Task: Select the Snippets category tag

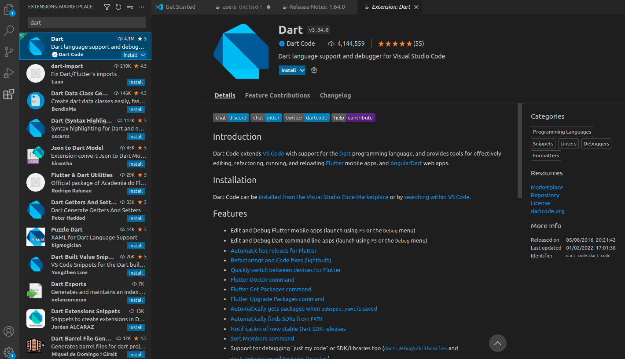Action: [x=543, y=144]
